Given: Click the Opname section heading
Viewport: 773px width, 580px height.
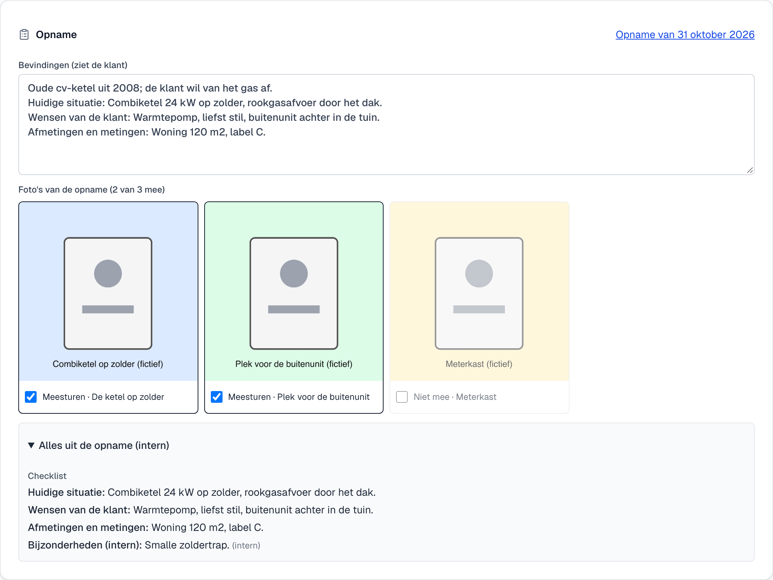Looking at the screenshot, I should point(56,34).
